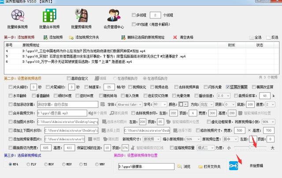Viewport: 282px width, 178px height.
Task: Check the 视频锐化 option
Action: [x=130, y=87]
